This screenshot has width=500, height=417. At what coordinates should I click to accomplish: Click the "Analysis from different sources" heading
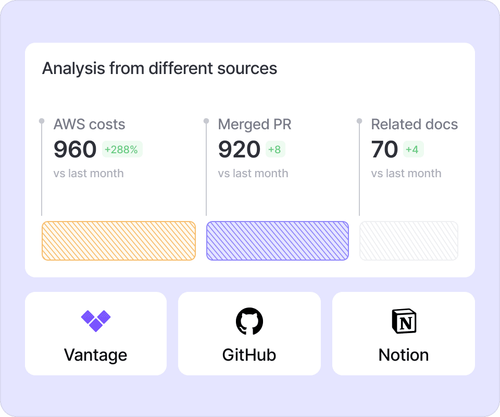pyautogui.click(x=159, y=68)
